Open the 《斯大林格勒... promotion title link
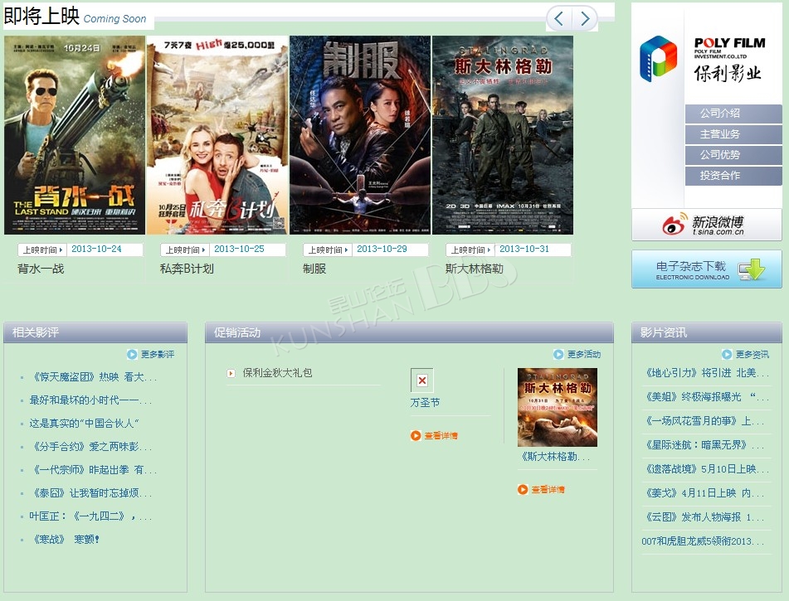 pos(556,457)
